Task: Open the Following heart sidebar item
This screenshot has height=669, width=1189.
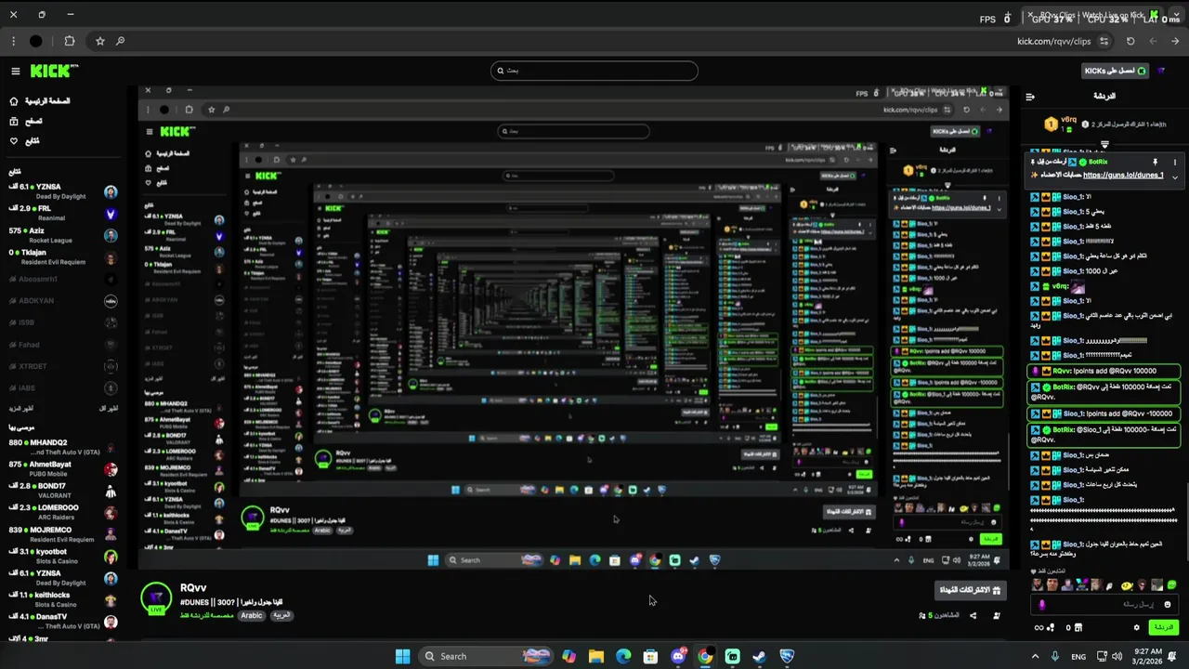Action: pos(25,141)
